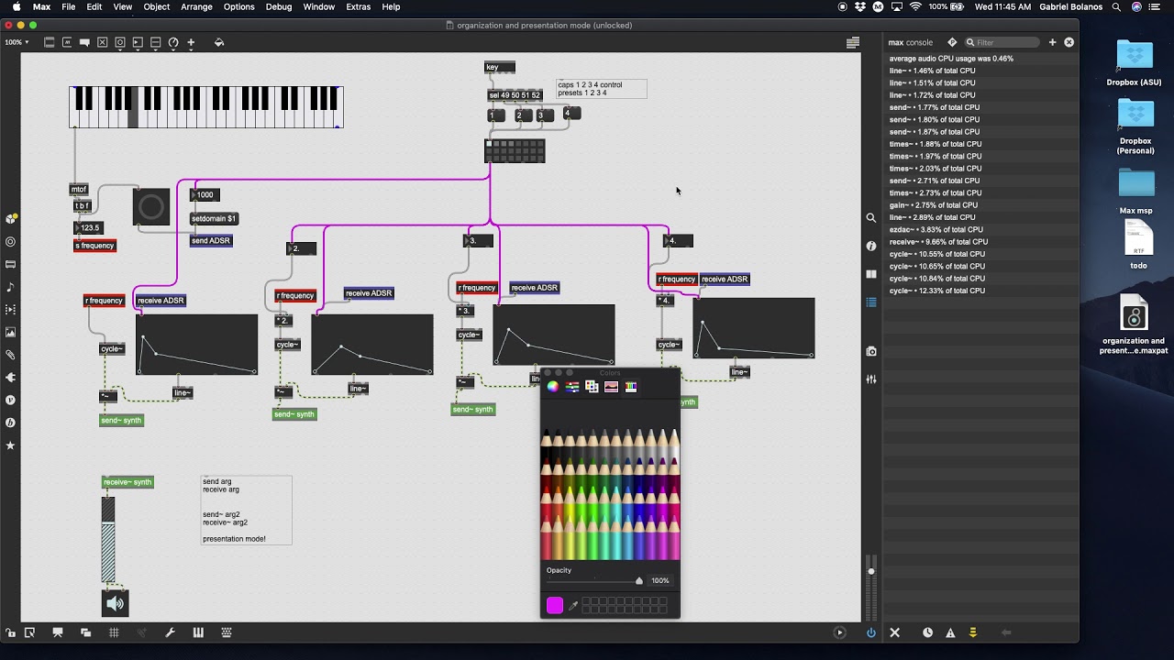Toggle the Max console sidebar list icon
The height and width of the screenshot is (660, 1174).
click(853, 42)
